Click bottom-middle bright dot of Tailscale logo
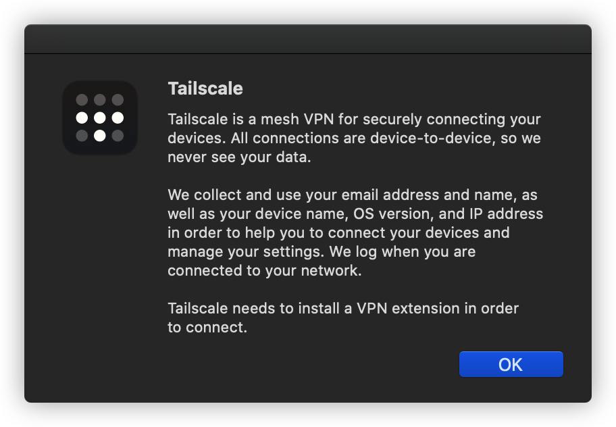This screenshot has width=616, height=427. 100,135
